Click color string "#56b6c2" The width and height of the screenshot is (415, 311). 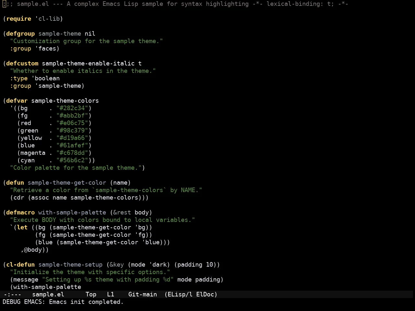[x=72, y=160]
